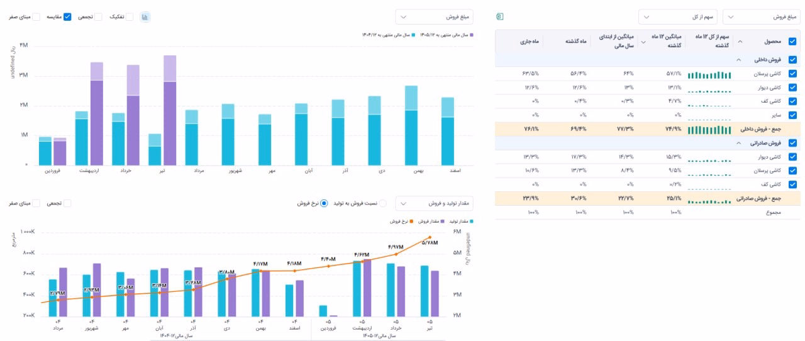Open the مقدار تولید و فروش dropdown
The height and width of the screenshot is (341, 805).
pyautogui.click(x=434, y=203)
